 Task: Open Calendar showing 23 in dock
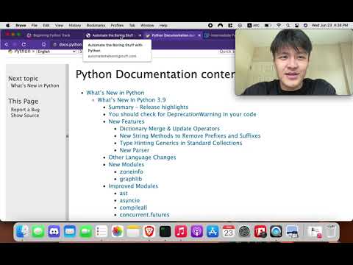(229, 231)
